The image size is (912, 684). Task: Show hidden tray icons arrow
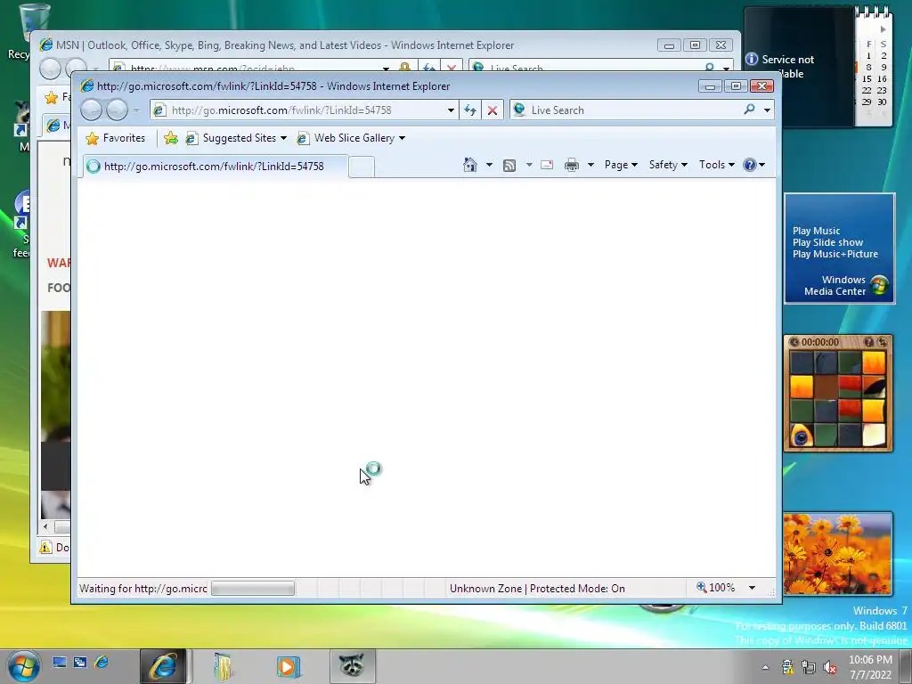point(765,667)
